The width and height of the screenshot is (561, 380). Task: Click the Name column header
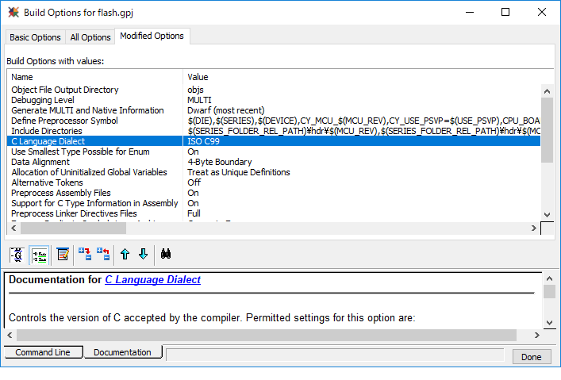point(94,77)
